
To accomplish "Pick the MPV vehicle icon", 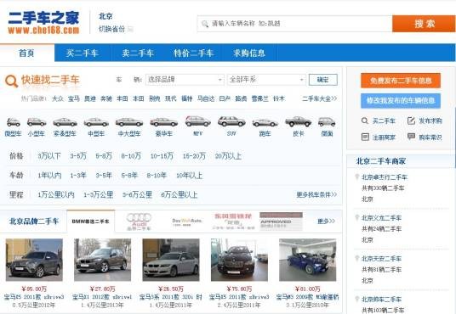I will pos(197,121).
